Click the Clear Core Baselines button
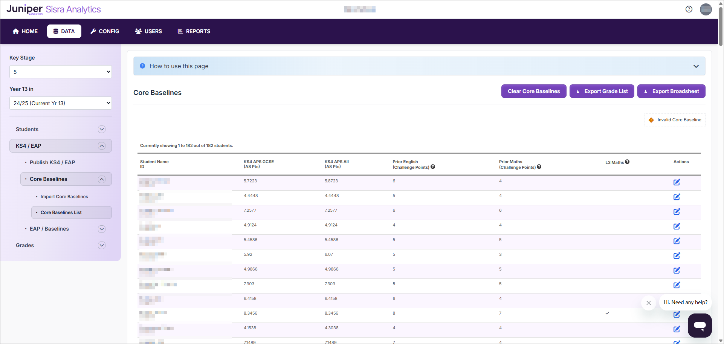This screenshot has height=344, width=724. tap(533, 91)
